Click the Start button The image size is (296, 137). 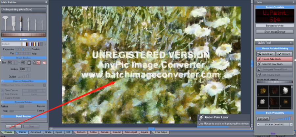pyautogui.click(x=31, y=127)
